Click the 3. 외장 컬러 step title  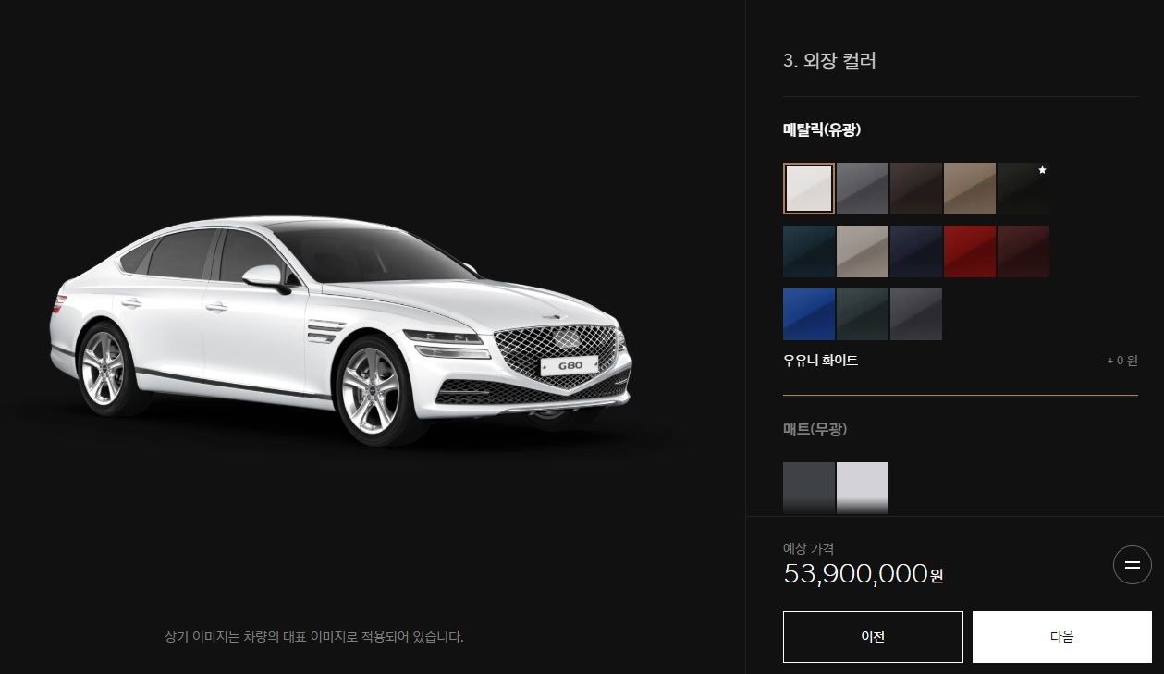[x=829, y=61]
